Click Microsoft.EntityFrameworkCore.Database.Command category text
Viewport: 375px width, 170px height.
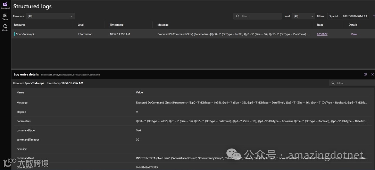pyautogui.click(x=70, y=75)
